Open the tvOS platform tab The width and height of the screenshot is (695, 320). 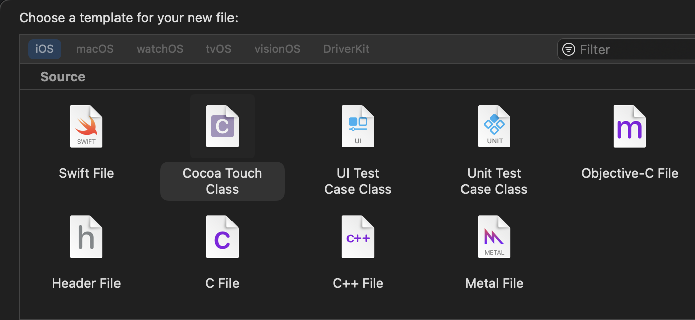(218, 49)
